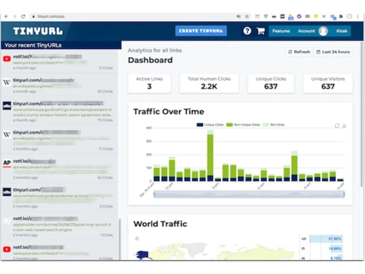Open the browser three-dot menu
This screenshot has width=365, height=274.
pos(358,16)
